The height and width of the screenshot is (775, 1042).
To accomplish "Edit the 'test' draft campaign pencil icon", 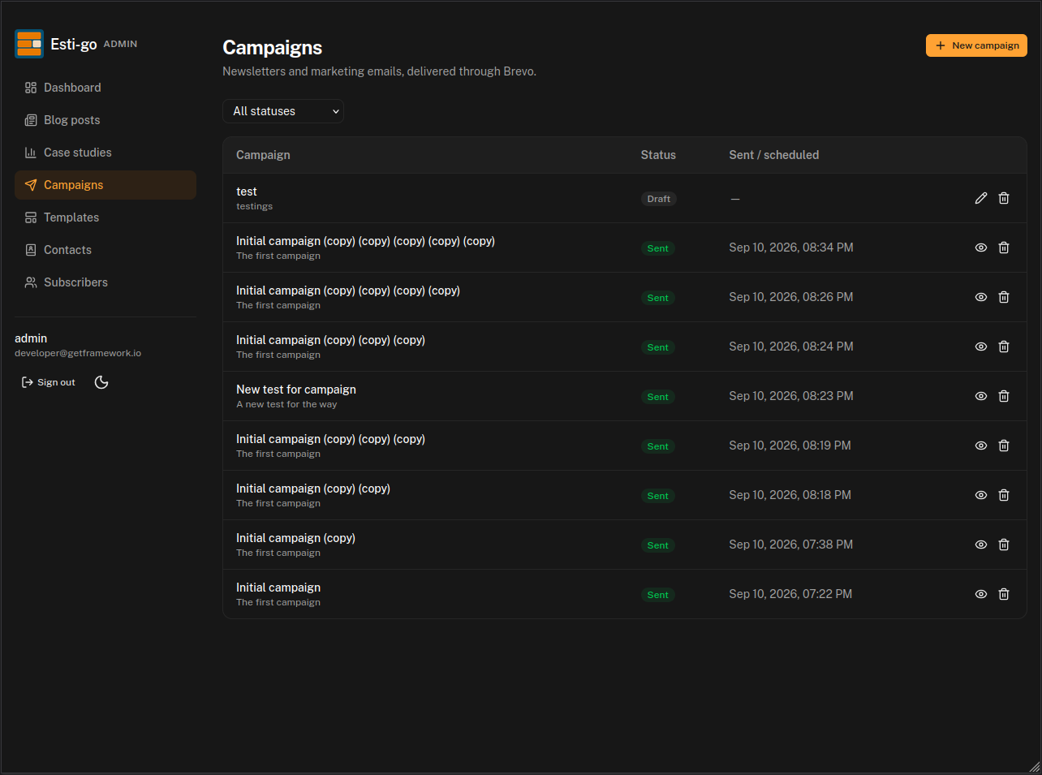I will 981,198.
